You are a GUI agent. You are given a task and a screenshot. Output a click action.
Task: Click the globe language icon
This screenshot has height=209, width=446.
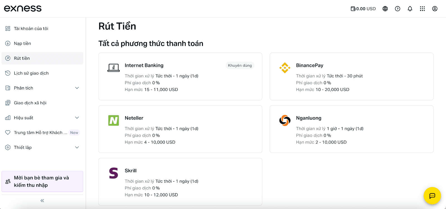point(385,9)
